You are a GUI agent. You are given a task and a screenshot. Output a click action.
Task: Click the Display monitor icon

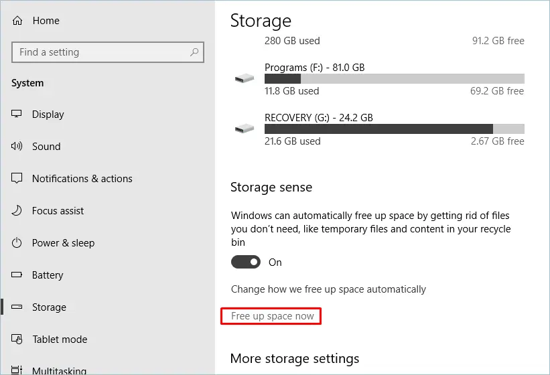tap(17, 115)
